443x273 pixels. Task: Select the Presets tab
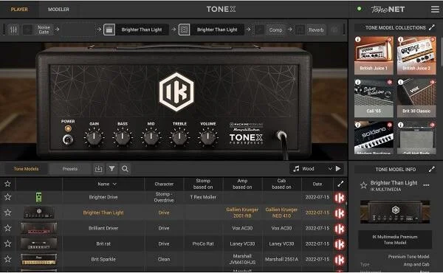click(x=70, y=169)
